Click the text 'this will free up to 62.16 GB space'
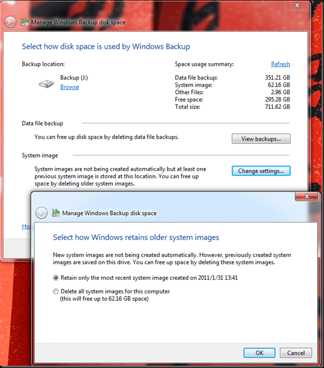This screenshot has height=368, width=324. coord(104,299)
